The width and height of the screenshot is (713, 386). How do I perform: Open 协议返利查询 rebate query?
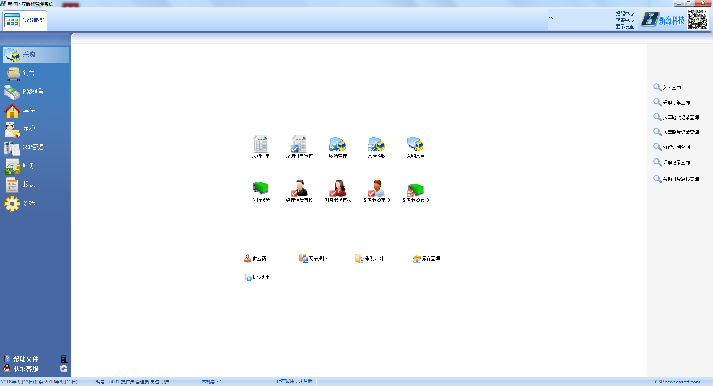672,147
